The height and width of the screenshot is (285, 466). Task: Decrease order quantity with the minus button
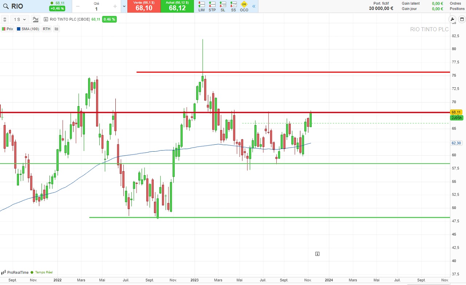click(x=78, y=6)
